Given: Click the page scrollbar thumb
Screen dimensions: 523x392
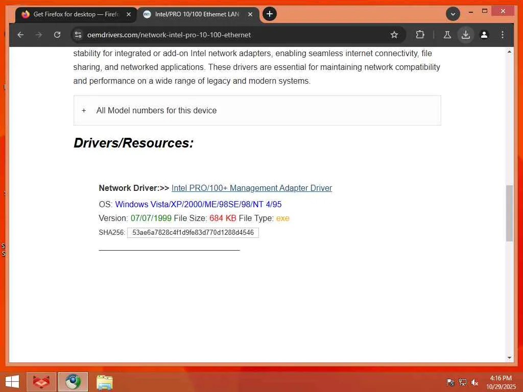Looking at the screenshot, I should [x=509, y=213].
